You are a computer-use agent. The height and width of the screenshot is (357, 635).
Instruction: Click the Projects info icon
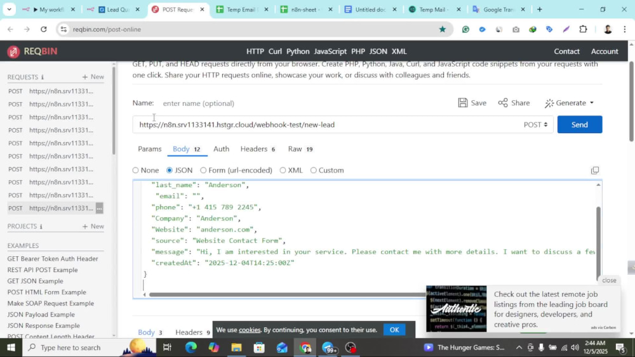(x=41, y=226)
